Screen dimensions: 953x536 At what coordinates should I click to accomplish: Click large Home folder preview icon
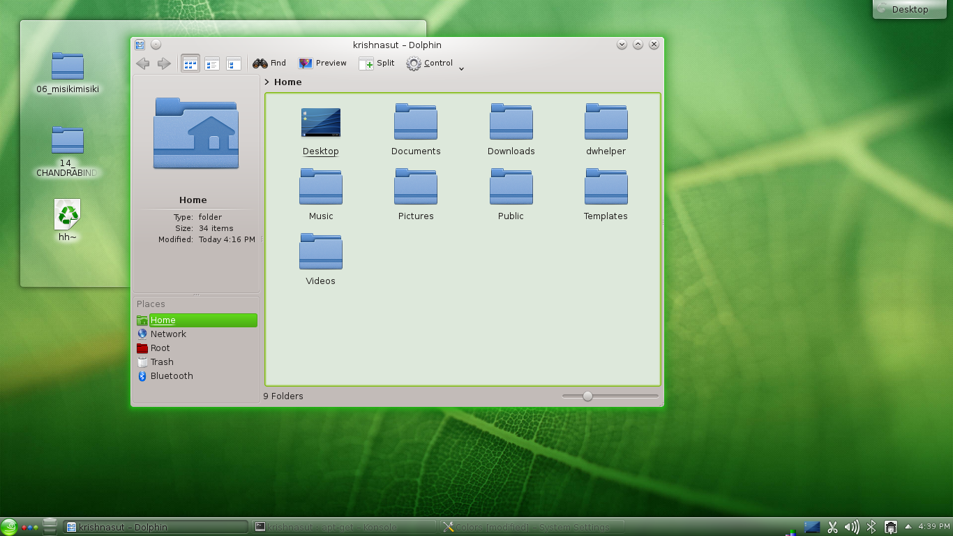pyautogui.click(x=196, y=133)
